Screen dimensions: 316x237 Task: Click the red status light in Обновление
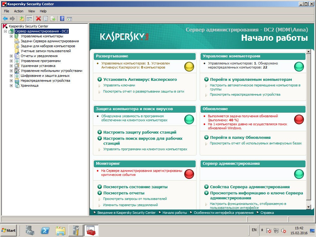click(x=299, y=119)
